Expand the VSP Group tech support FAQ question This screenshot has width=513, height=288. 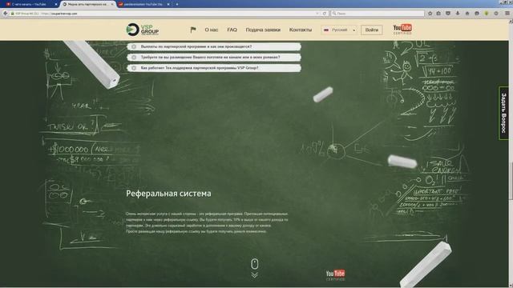click(x=214, y=68)
